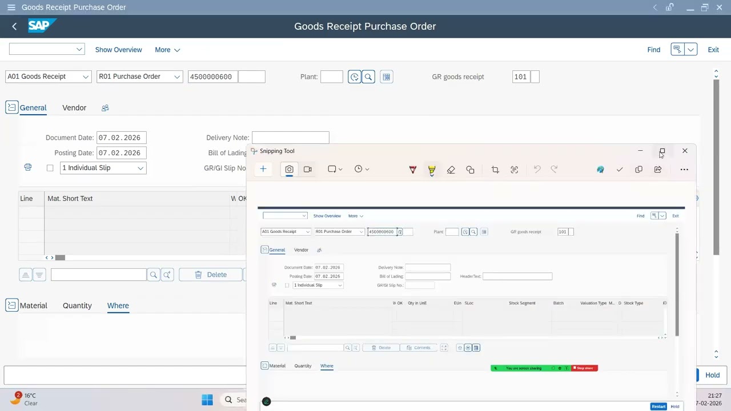The width and height of the screenshot is (731, 411).
Task: Select the red ballpoint pen tool
Action: (413, 170)
